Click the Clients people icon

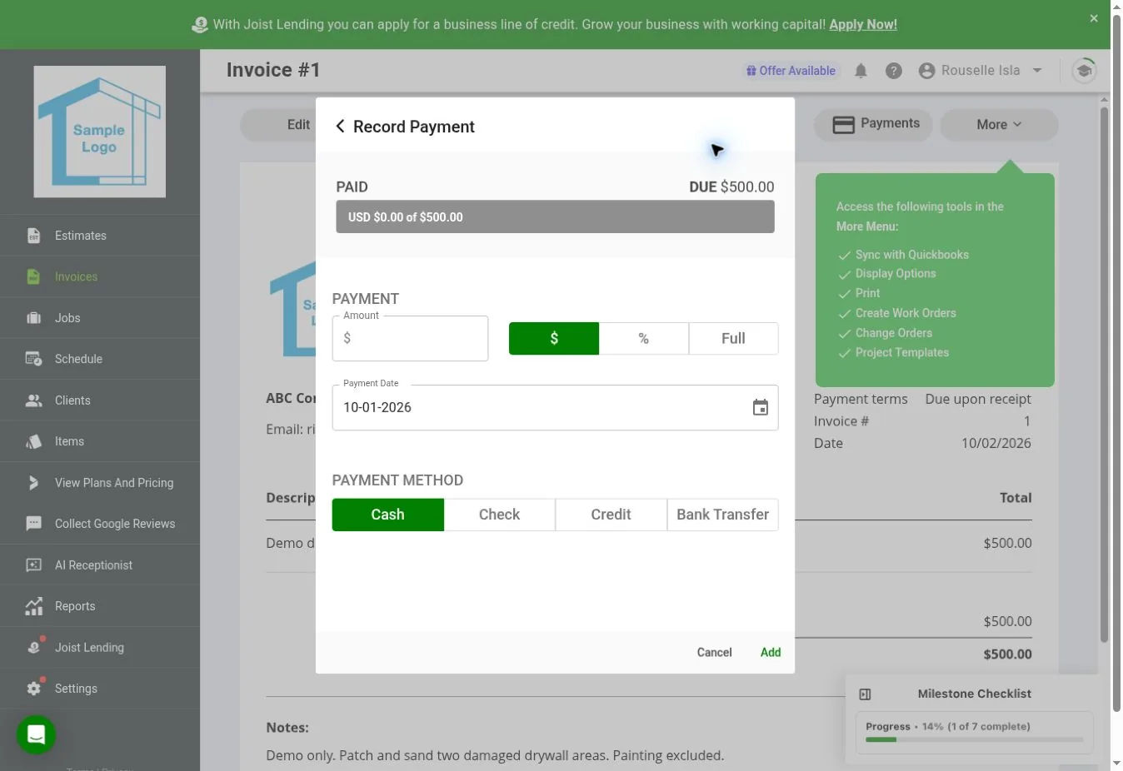[33, 400]
